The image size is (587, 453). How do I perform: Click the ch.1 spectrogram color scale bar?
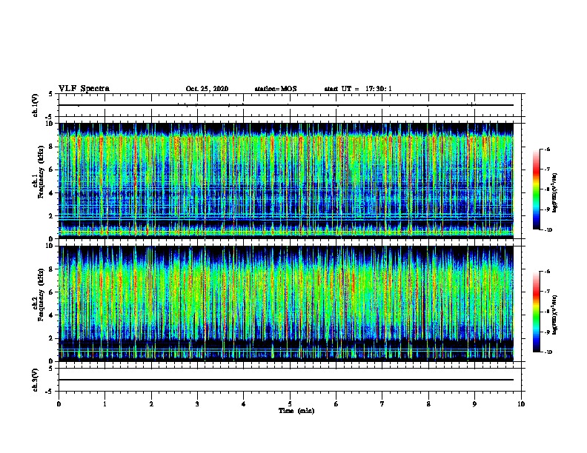point(536,189)
